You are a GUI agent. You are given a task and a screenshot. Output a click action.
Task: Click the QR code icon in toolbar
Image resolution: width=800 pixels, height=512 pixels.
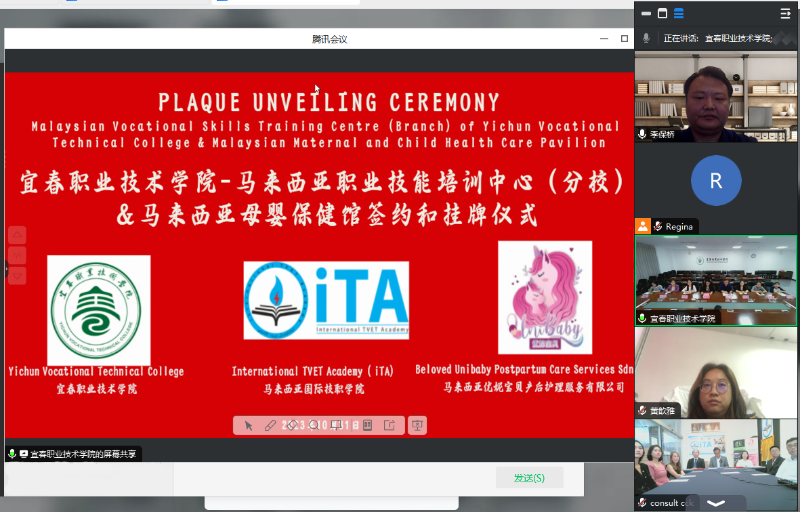368,425
